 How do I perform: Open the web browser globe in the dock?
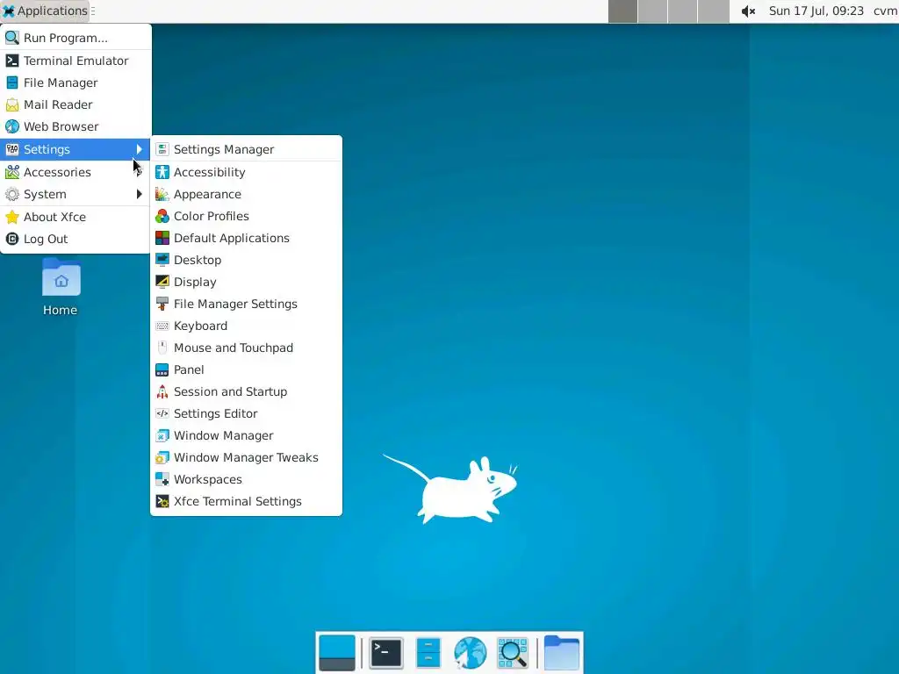click(470, 653)
